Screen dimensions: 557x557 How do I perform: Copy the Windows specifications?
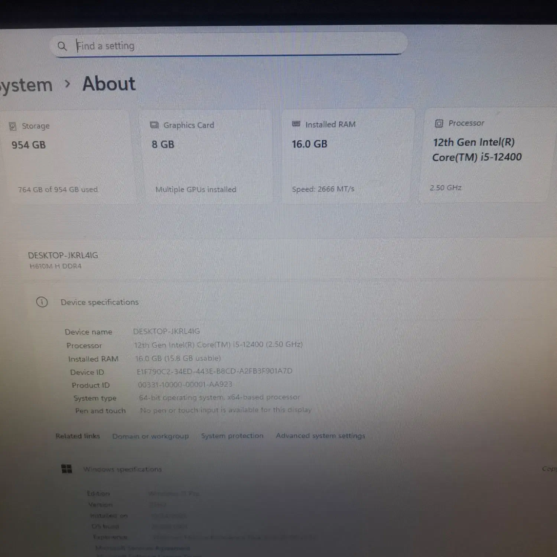[x=549, y=469]
